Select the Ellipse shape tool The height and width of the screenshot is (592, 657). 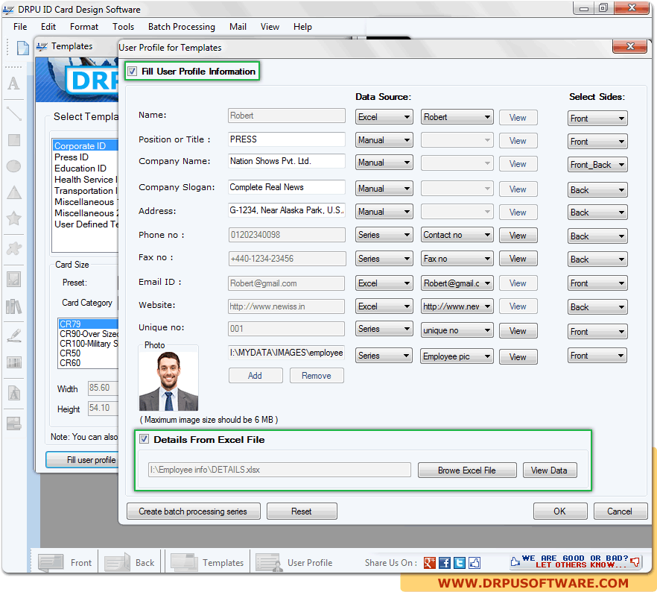tap(14, 166)
